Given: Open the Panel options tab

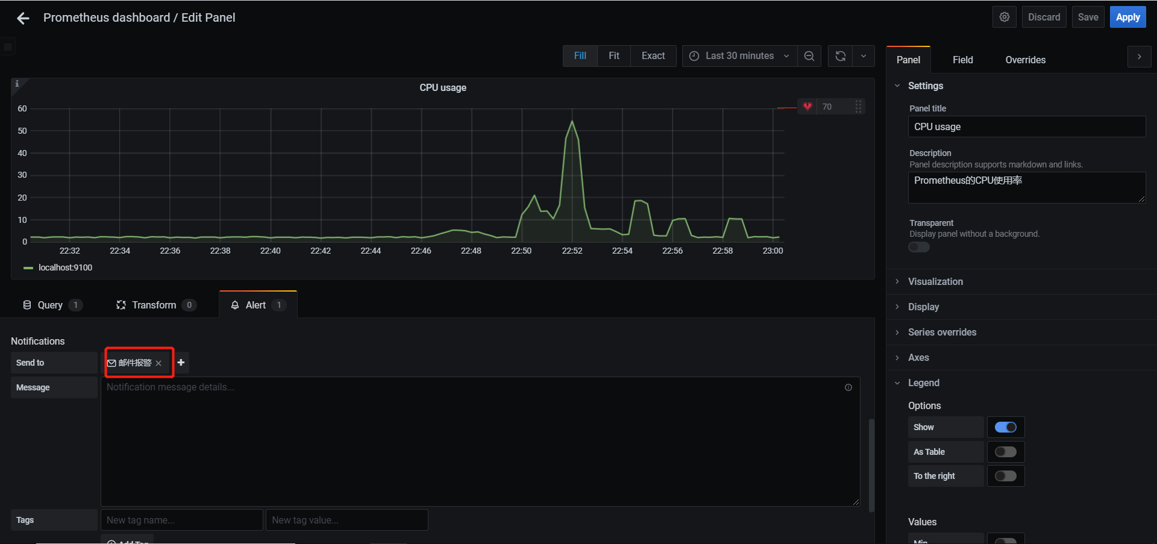Looking at the screenshot, I should pos(908,60).
